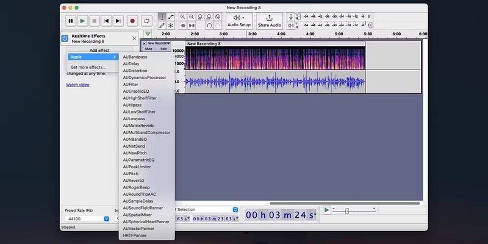488x244 pixels.
Task: Open the selection mode dropdown
Action: pyautogui.click(x=234, y=209)
